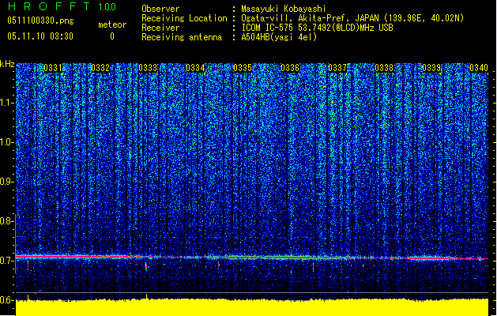Click the 0333 time marker
The height and width of the screenshot is (316, 497).
148,68
